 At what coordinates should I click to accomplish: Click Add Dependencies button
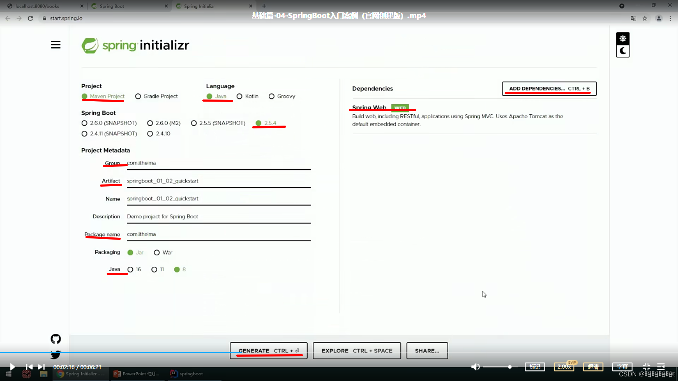point(549,89)
